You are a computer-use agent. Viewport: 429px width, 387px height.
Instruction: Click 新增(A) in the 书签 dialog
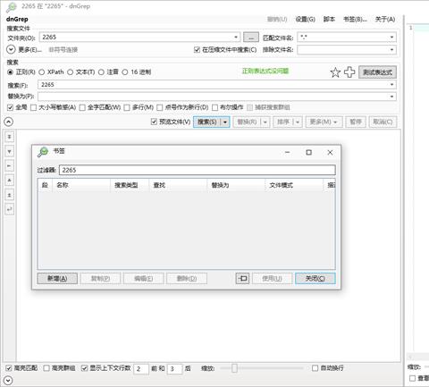point(57,279)
